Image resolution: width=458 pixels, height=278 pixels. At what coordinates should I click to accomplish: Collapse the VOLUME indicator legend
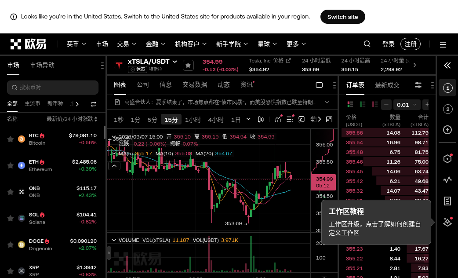(114, 240)
